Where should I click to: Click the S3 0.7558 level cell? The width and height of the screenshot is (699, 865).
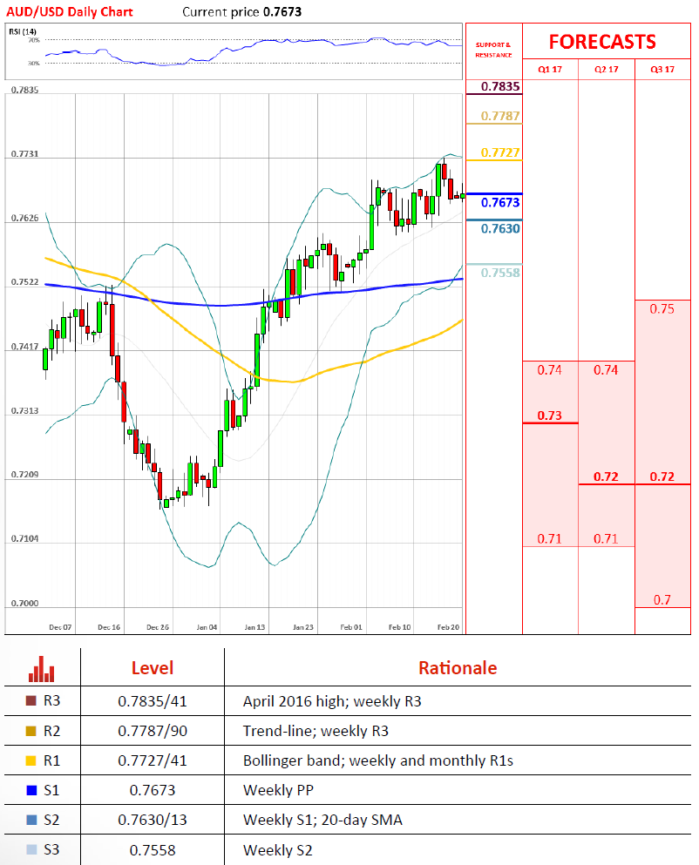[x=153, y=850]
